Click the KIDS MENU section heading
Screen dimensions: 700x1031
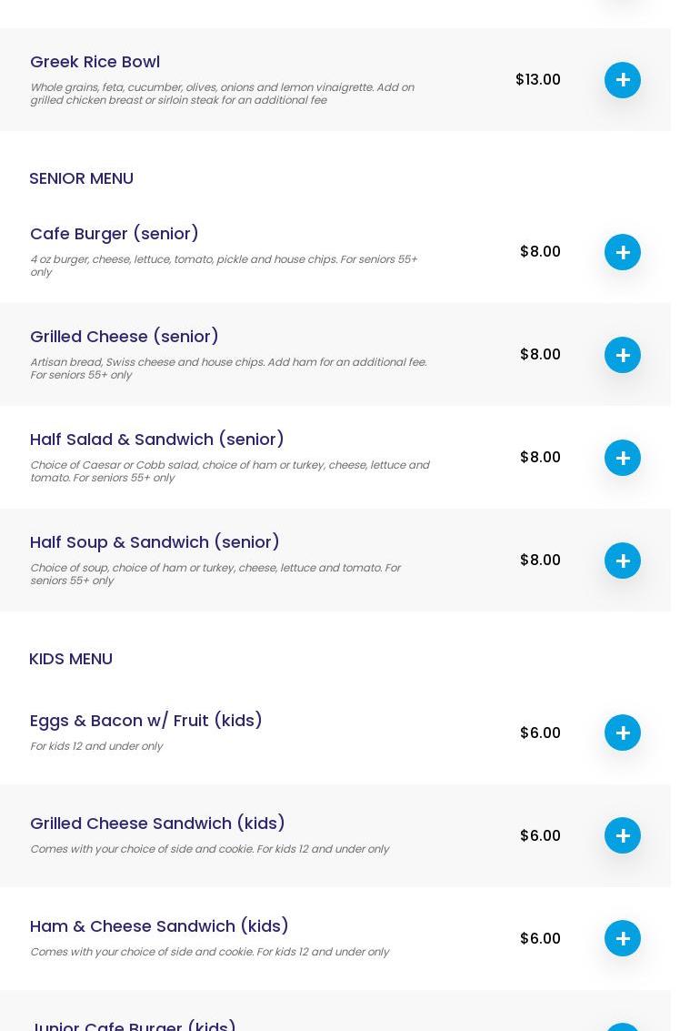(x=71, y=659)
